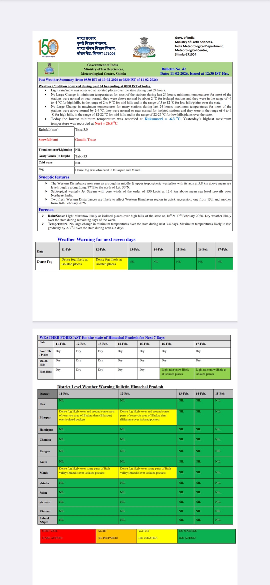Click the Synoptic features heading
270x585 pixels.
click(54, 177)
